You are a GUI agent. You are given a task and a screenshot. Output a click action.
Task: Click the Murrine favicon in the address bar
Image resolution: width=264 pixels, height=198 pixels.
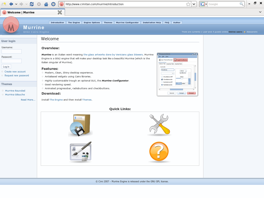62,4
